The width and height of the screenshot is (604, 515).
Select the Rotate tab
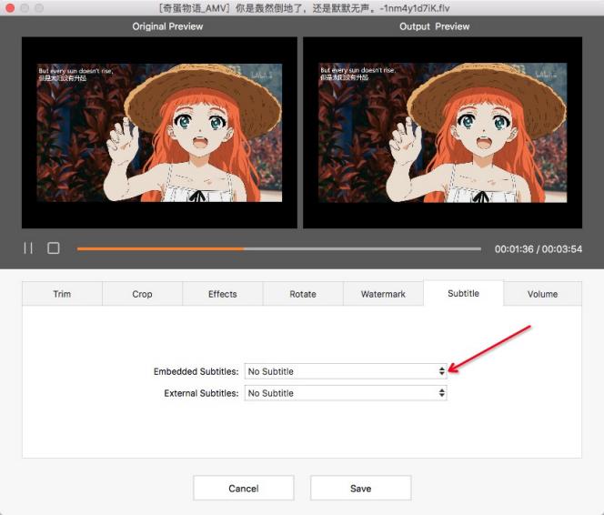(x=303, y=294)
